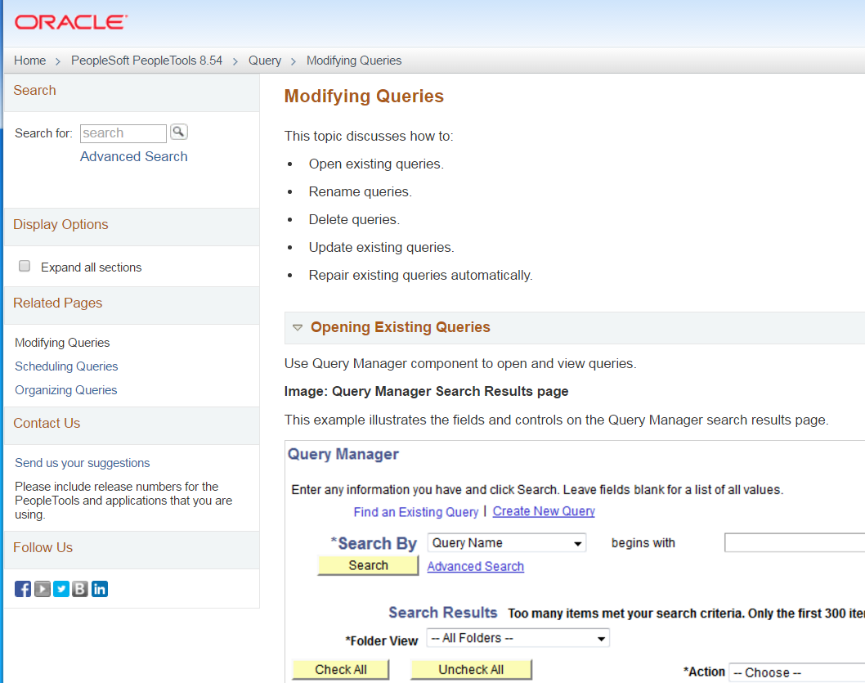Go to Home in the breadcrumb

pos(29,61)
